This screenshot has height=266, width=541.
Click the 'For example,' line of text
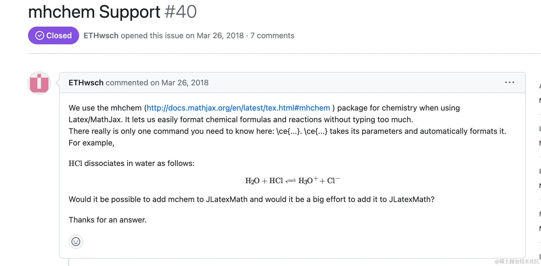(x=91, y=143)
